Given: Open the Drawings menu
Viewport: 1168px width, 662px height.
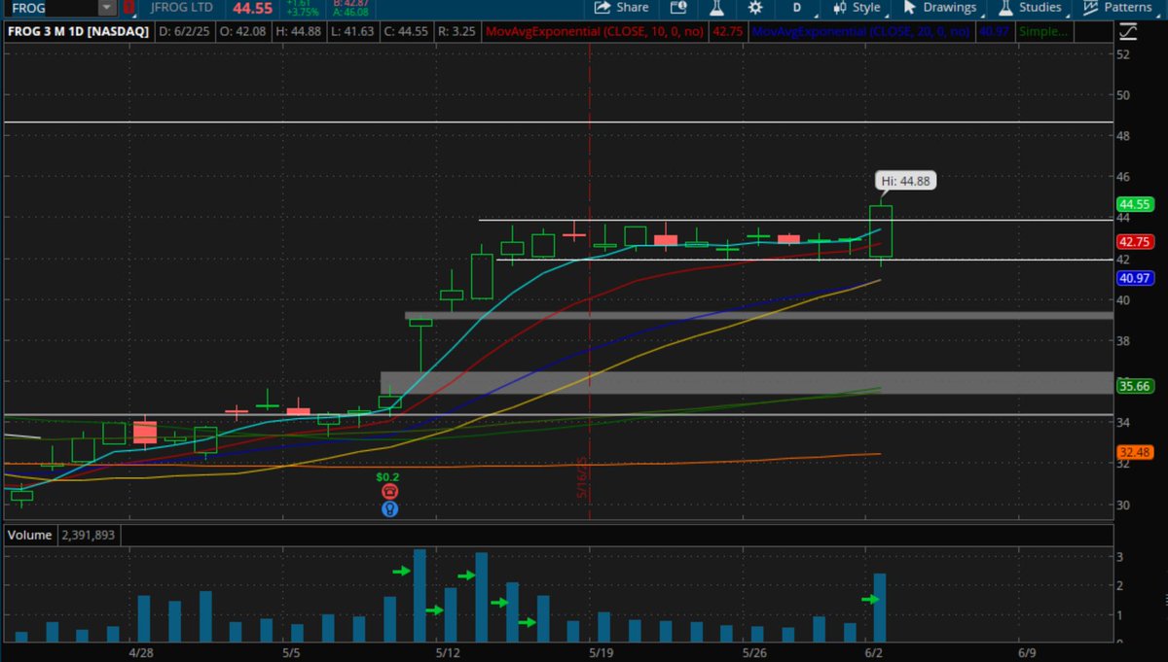Looking at the screenshot, I should (939, 8).
